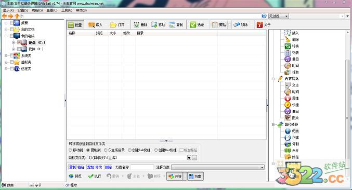Open the 选择方案 dropdown list

point(218,167)
